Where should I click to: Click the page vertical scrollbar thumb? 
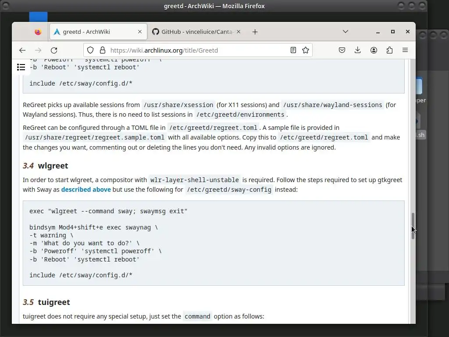[413, 226]
